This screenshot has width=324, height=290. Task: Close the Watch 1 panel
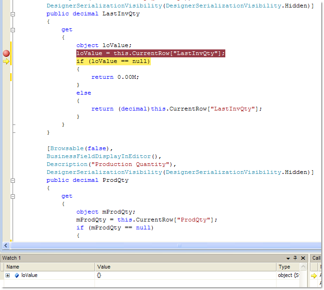point(303,258)
